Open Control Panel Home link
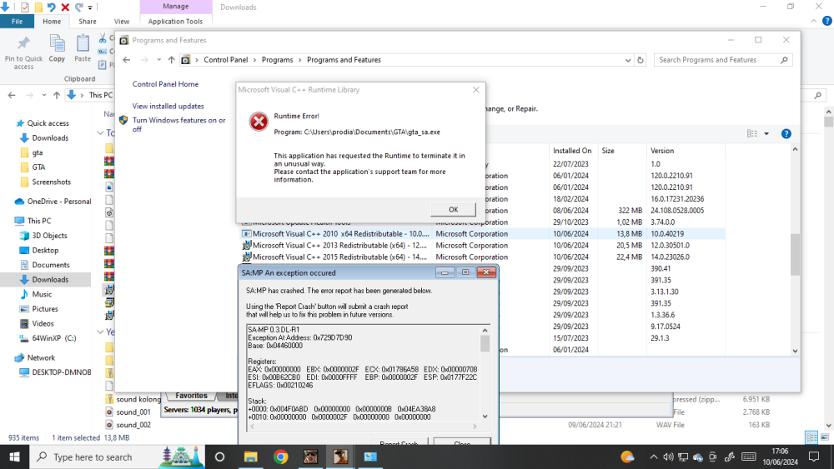This screenshot has width=834, height=469. coord(165,84)
